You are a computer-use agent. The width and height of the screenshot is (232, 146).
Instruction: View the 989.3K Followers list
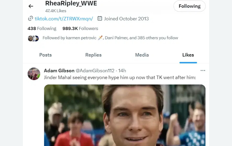pyautogui.click(x=80, y=28)
